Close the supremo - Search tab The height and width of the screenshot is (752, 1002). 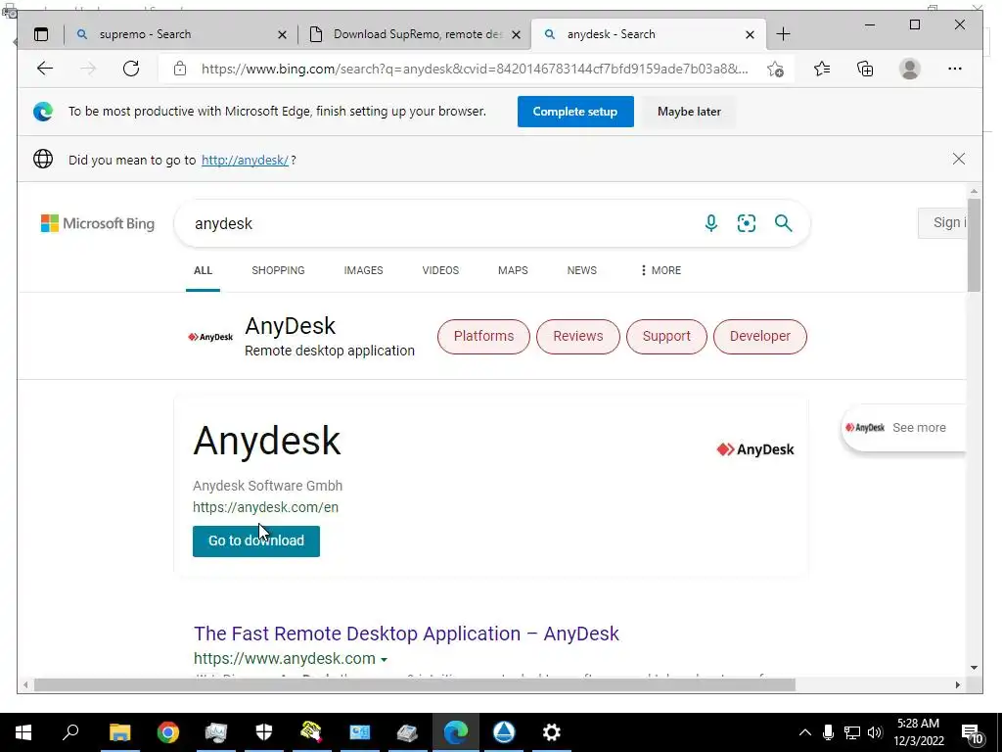pyautogui.click(x=282, y=34)
